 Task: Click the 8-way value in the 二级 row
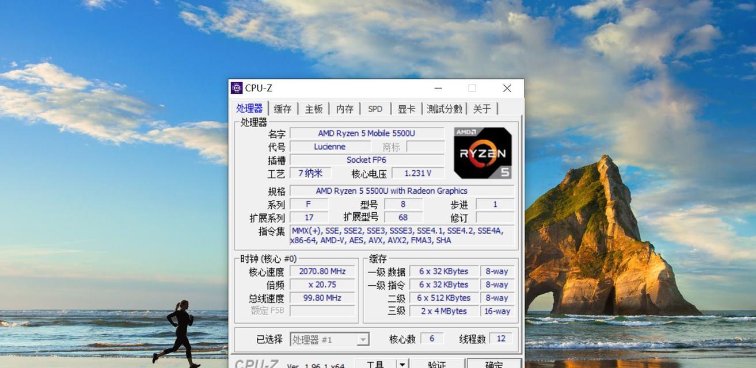(x=497, y=298)
